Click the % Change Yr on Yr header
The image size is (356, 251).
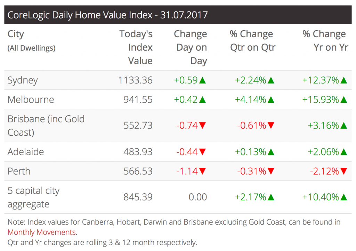click(325, 41)
